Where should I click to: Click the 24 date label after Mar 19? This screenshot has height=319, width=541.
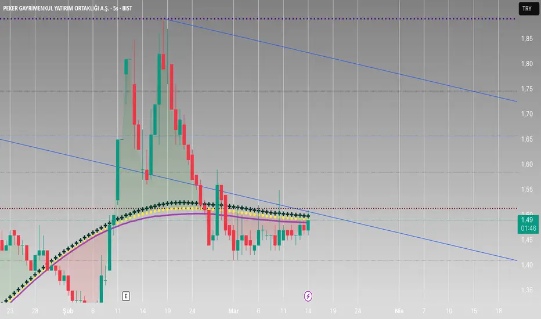(358, 311)
